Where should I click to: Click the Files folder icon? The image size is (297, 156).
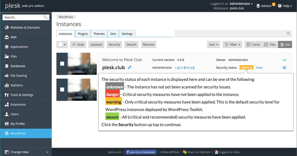point(7,56)
